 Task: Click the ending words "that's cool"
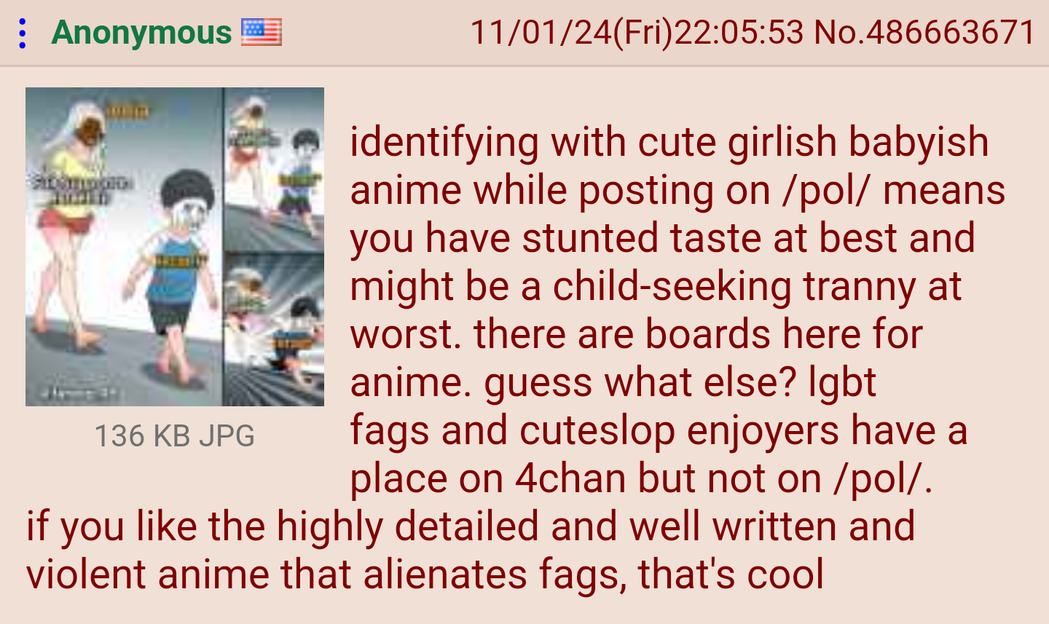[x=731, y=574]
